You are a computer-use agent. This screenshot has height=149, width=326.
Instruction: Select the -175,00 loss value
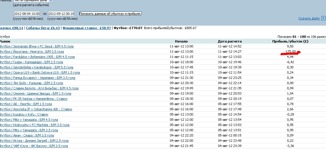click(290, 52)
